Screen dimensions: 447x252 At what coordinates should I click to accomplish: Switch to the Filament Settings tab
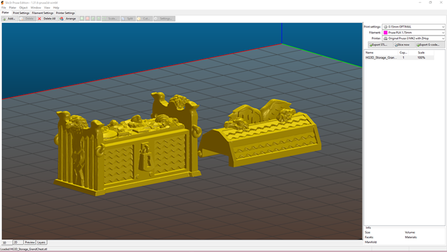(x=43, y=13)
